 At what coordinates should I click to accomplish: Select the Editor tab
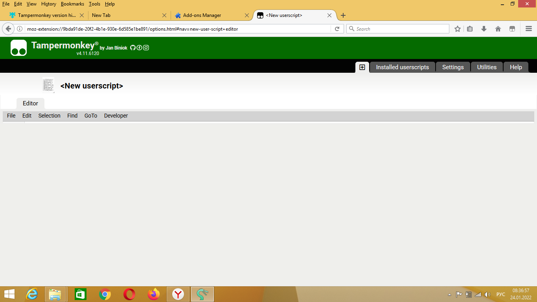coord(30,103)
